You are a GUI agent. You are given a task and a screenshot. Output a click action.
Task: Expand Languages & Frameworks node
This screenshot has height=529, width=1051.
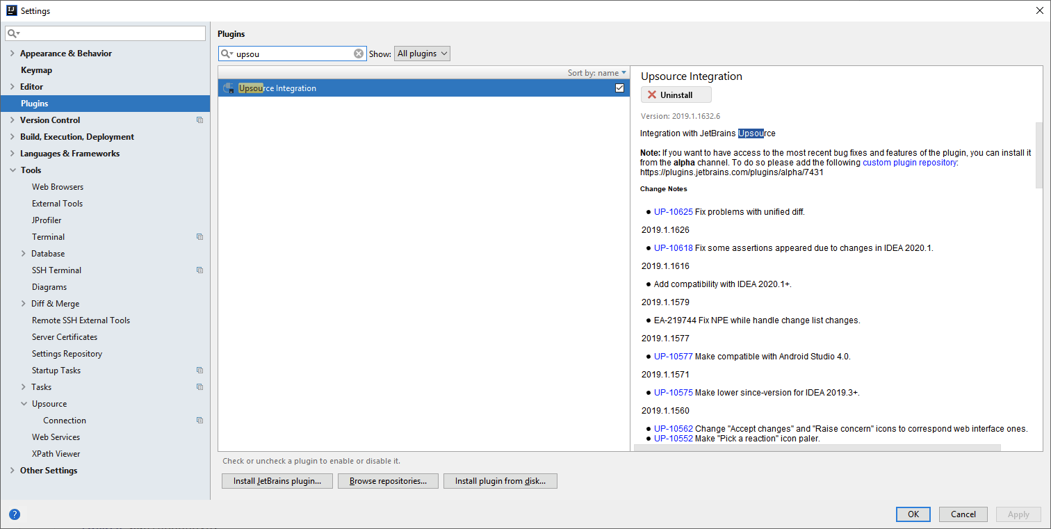point(12,154)
